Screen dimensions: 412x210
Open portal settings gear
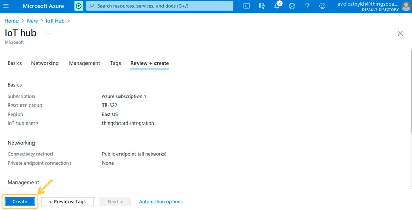(x=292, y=6)
